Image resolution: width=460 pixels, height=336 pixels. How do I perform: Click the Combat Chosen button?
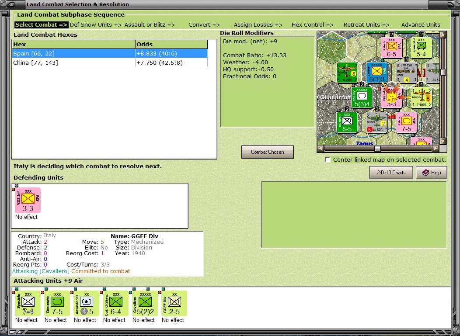[x=267, y=152]
